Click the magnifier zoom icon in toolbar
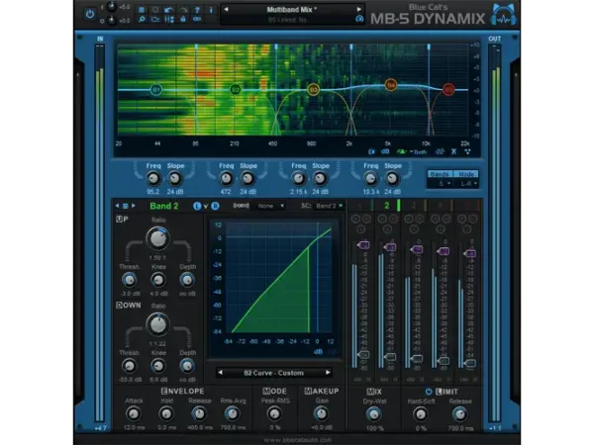Viewport: 594px width, 445px height. pos(142,20)
